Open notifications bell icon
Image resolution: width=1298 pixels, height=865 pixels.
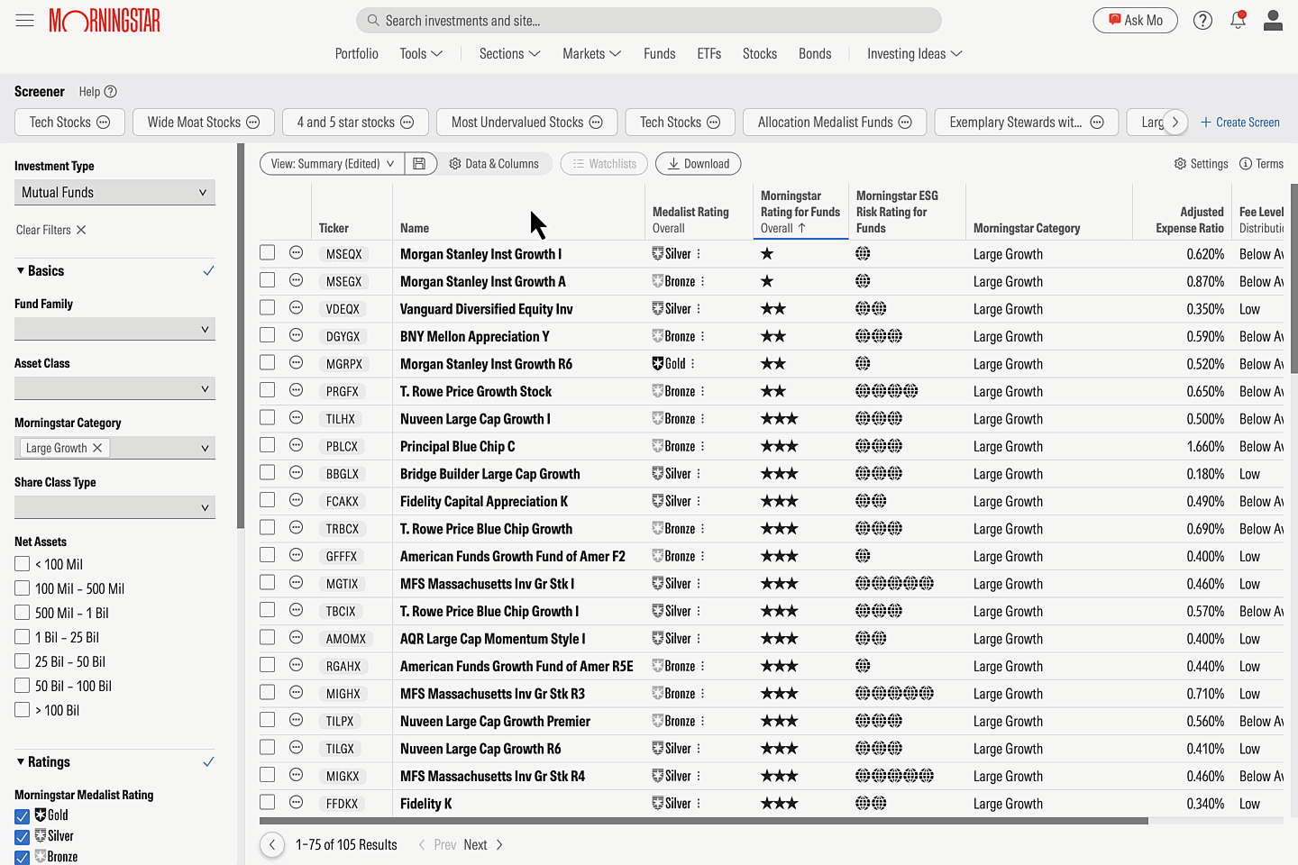pos(1238,20)
